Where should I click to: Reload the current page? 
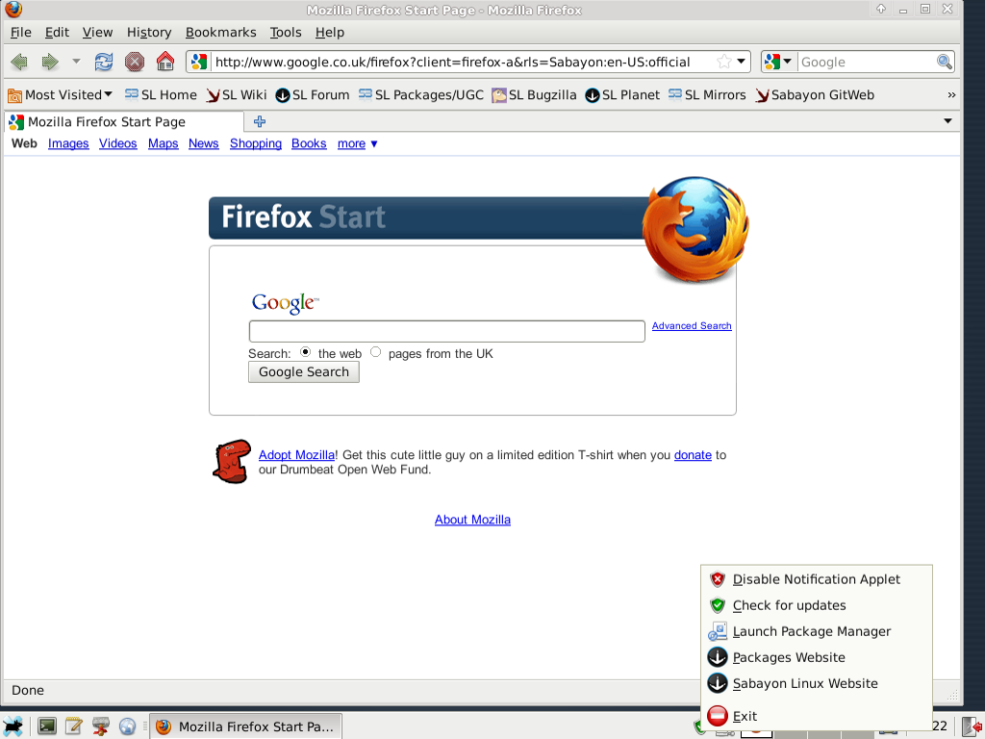(x=104, y=62)
